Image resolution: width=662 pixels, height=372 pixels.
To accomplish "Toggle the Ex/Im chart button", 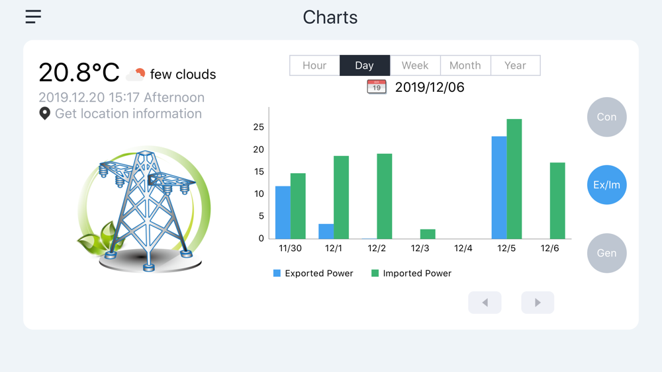I will click(606, 185).
